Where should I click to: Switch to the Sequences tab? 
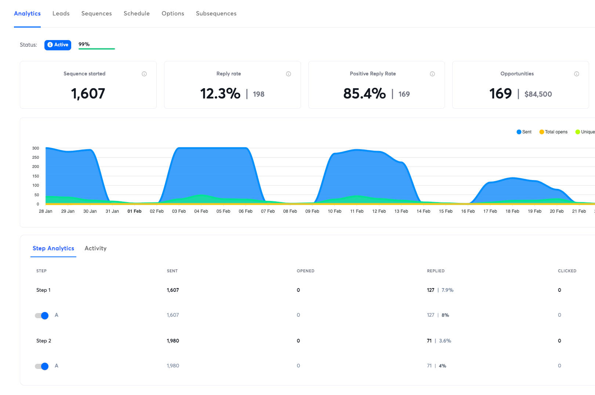coord(97,14)
